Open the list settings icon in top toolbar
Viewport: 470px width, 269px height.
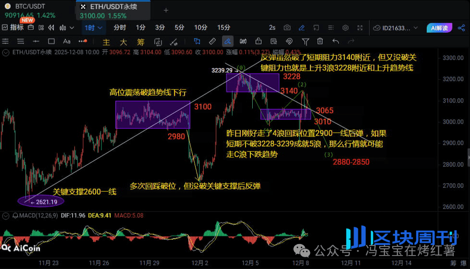[331, 28]
